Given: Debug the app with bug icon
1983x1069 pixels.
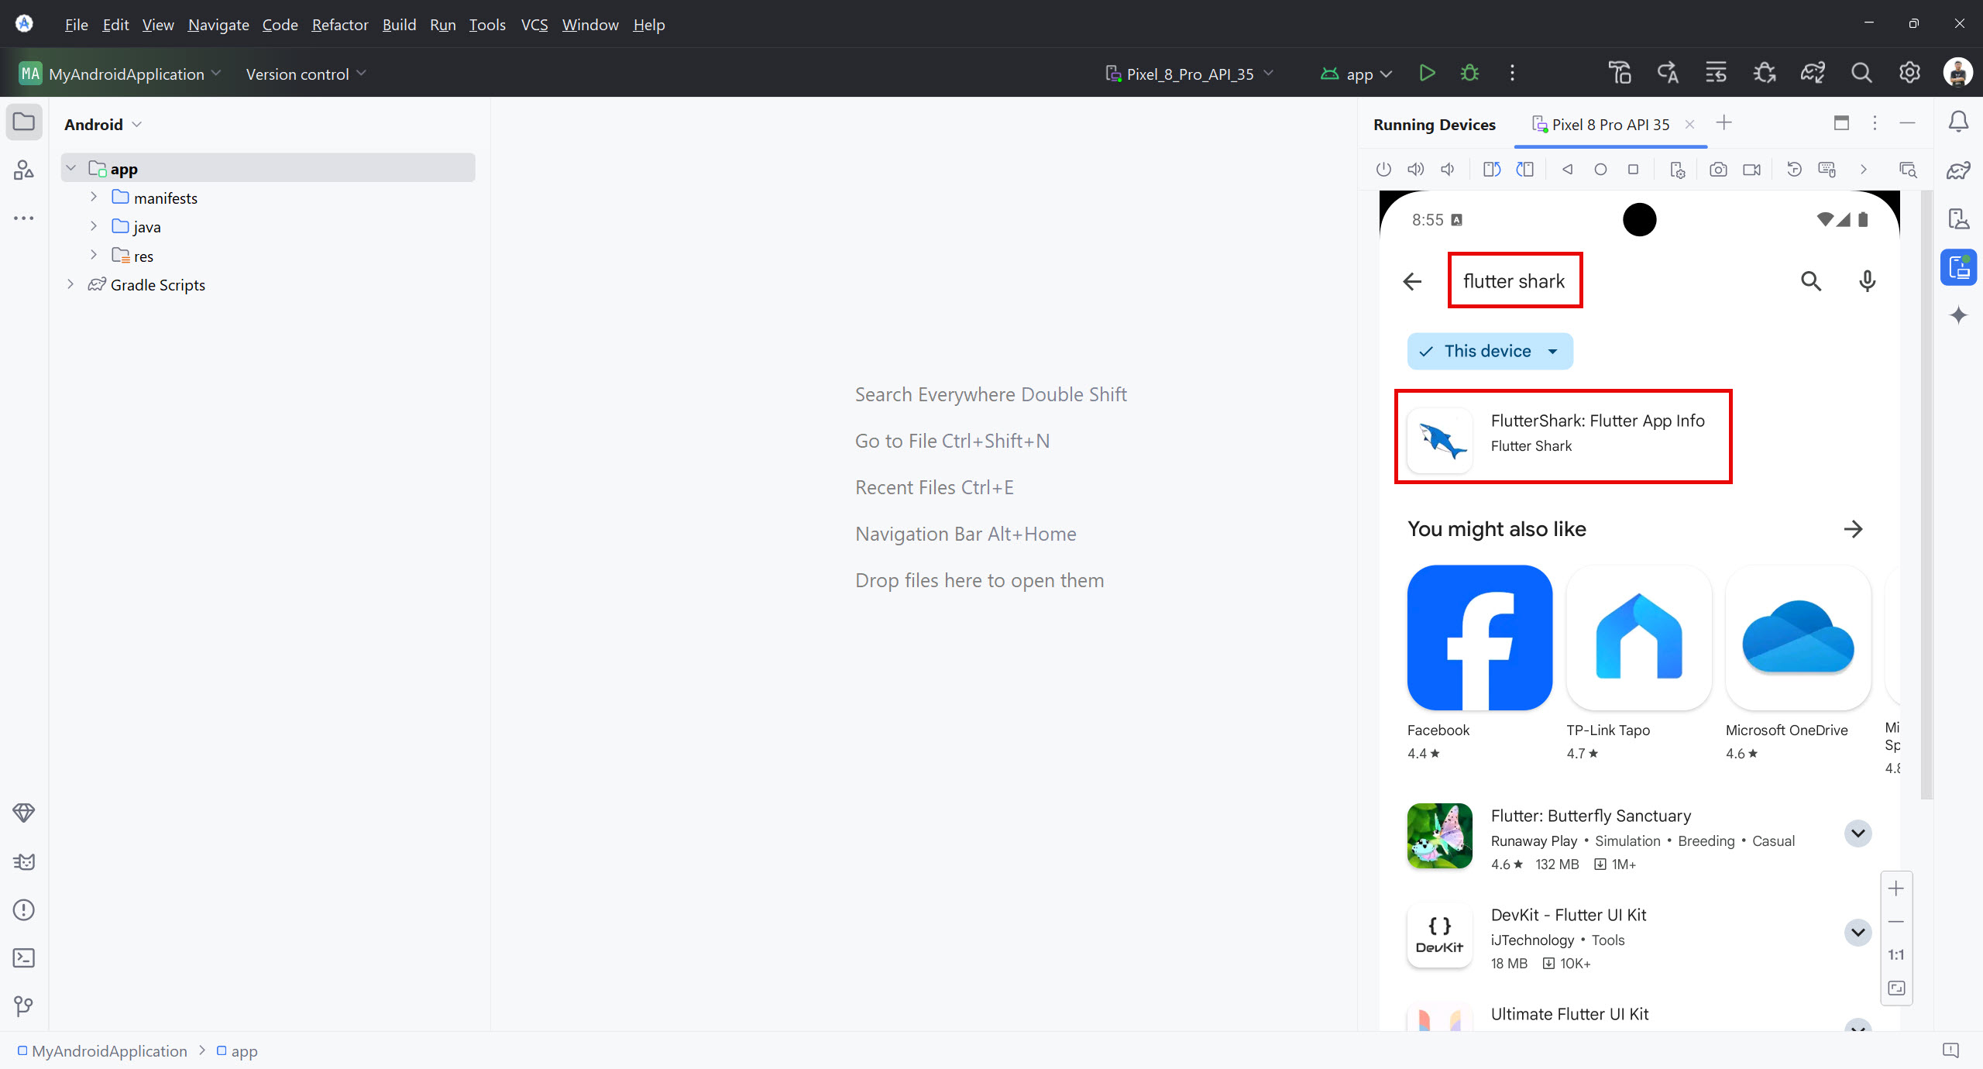Looking at the screenshot, I should point(1469,73).
